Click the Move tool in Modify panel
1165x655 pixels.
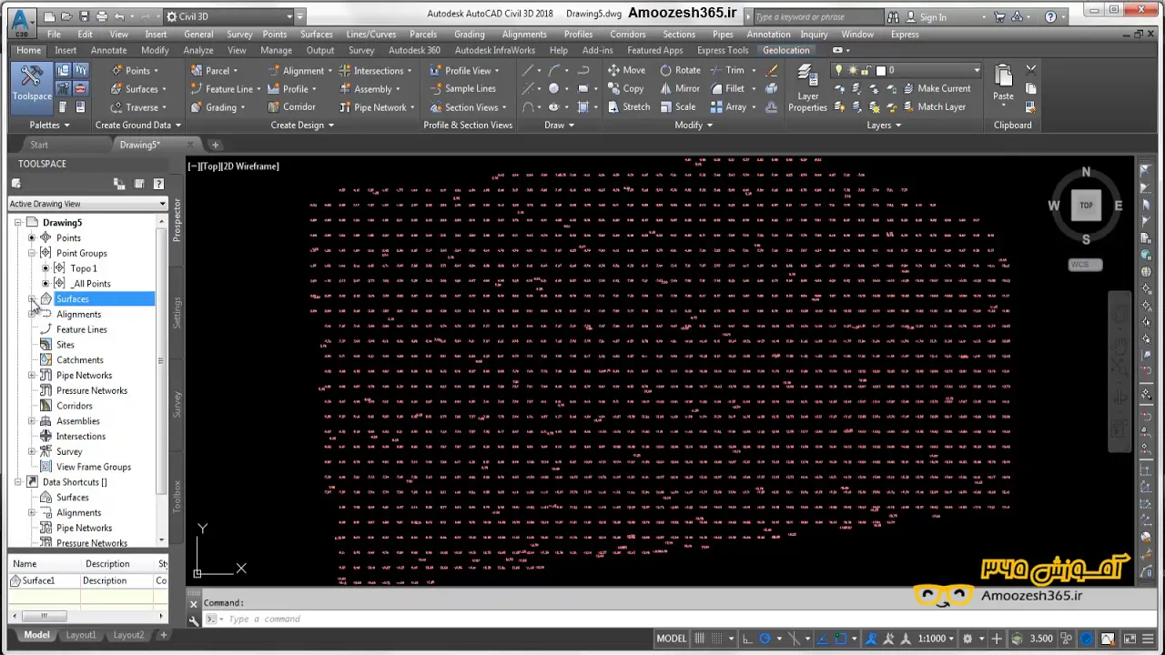tap(625, 70)
